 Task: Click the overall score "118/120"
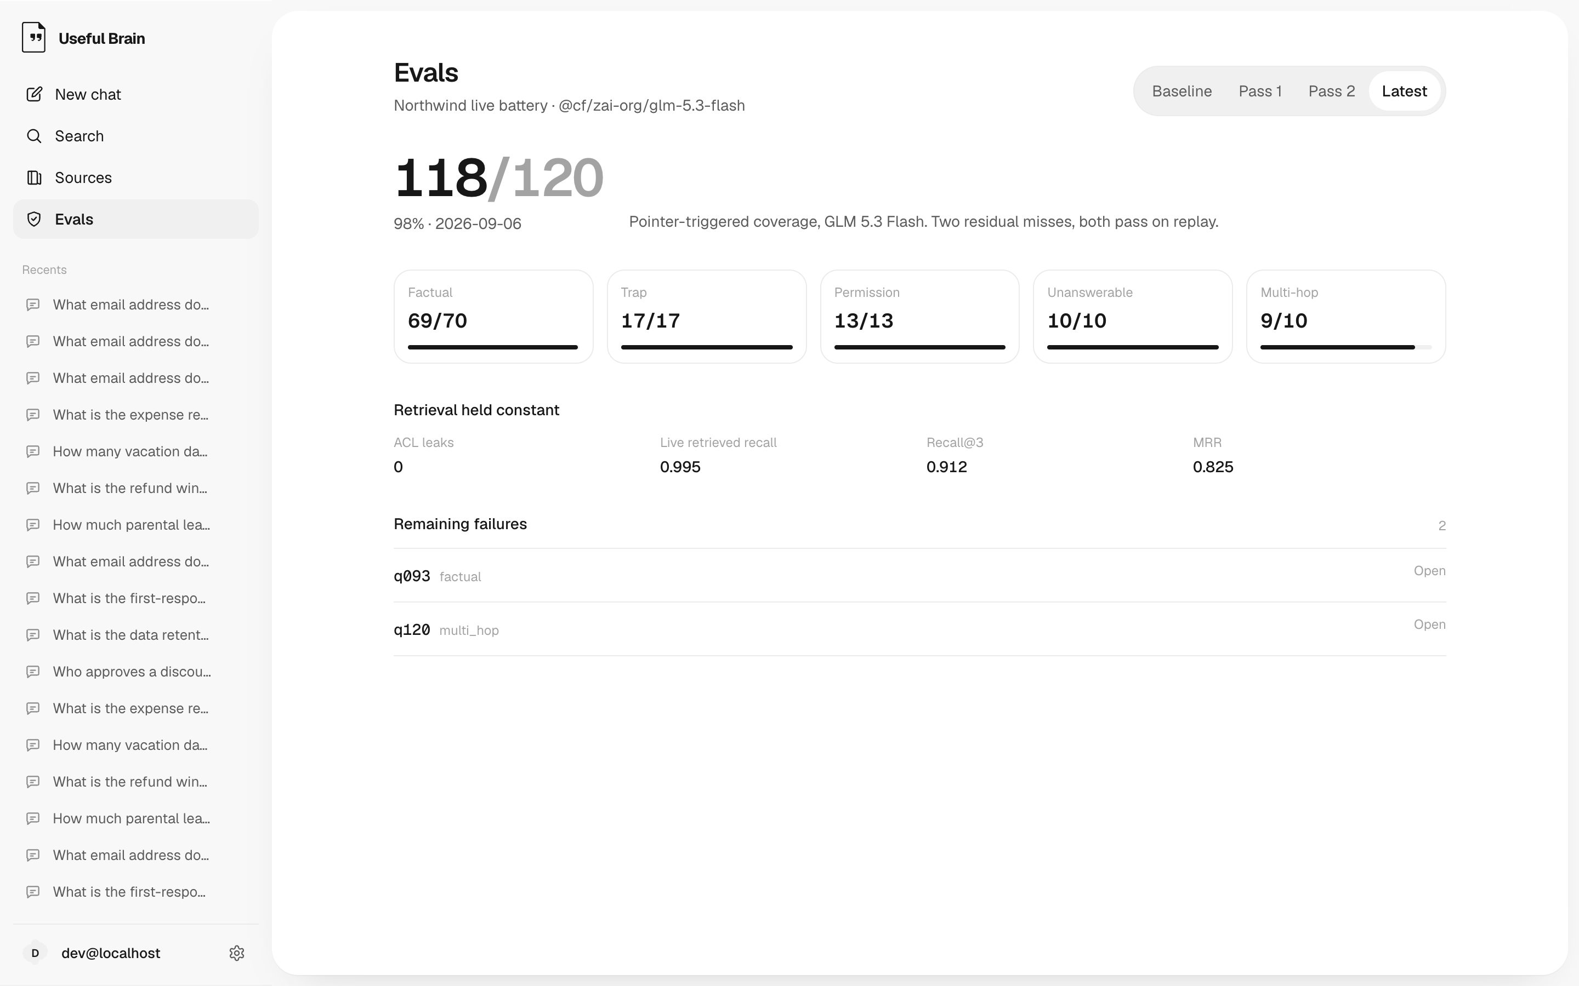click(x=499, y=177)
